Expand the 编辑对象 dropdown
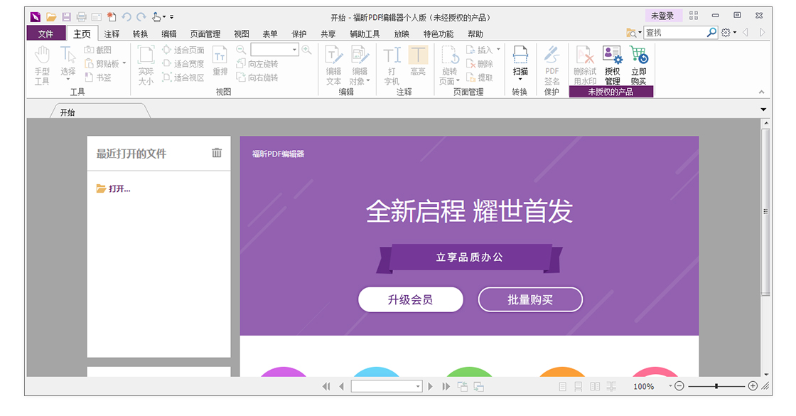Screen dimensions: 796x416 [368, 81]
